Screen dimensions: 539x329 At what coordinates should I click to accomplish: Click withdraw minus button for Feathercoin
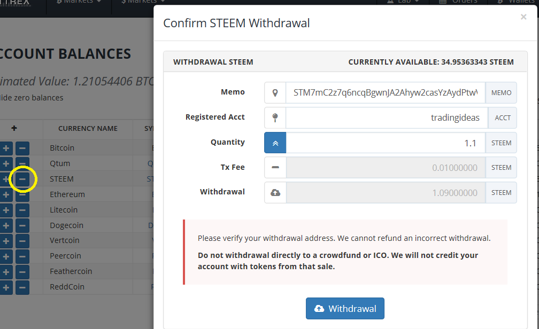tap(22, 272)
